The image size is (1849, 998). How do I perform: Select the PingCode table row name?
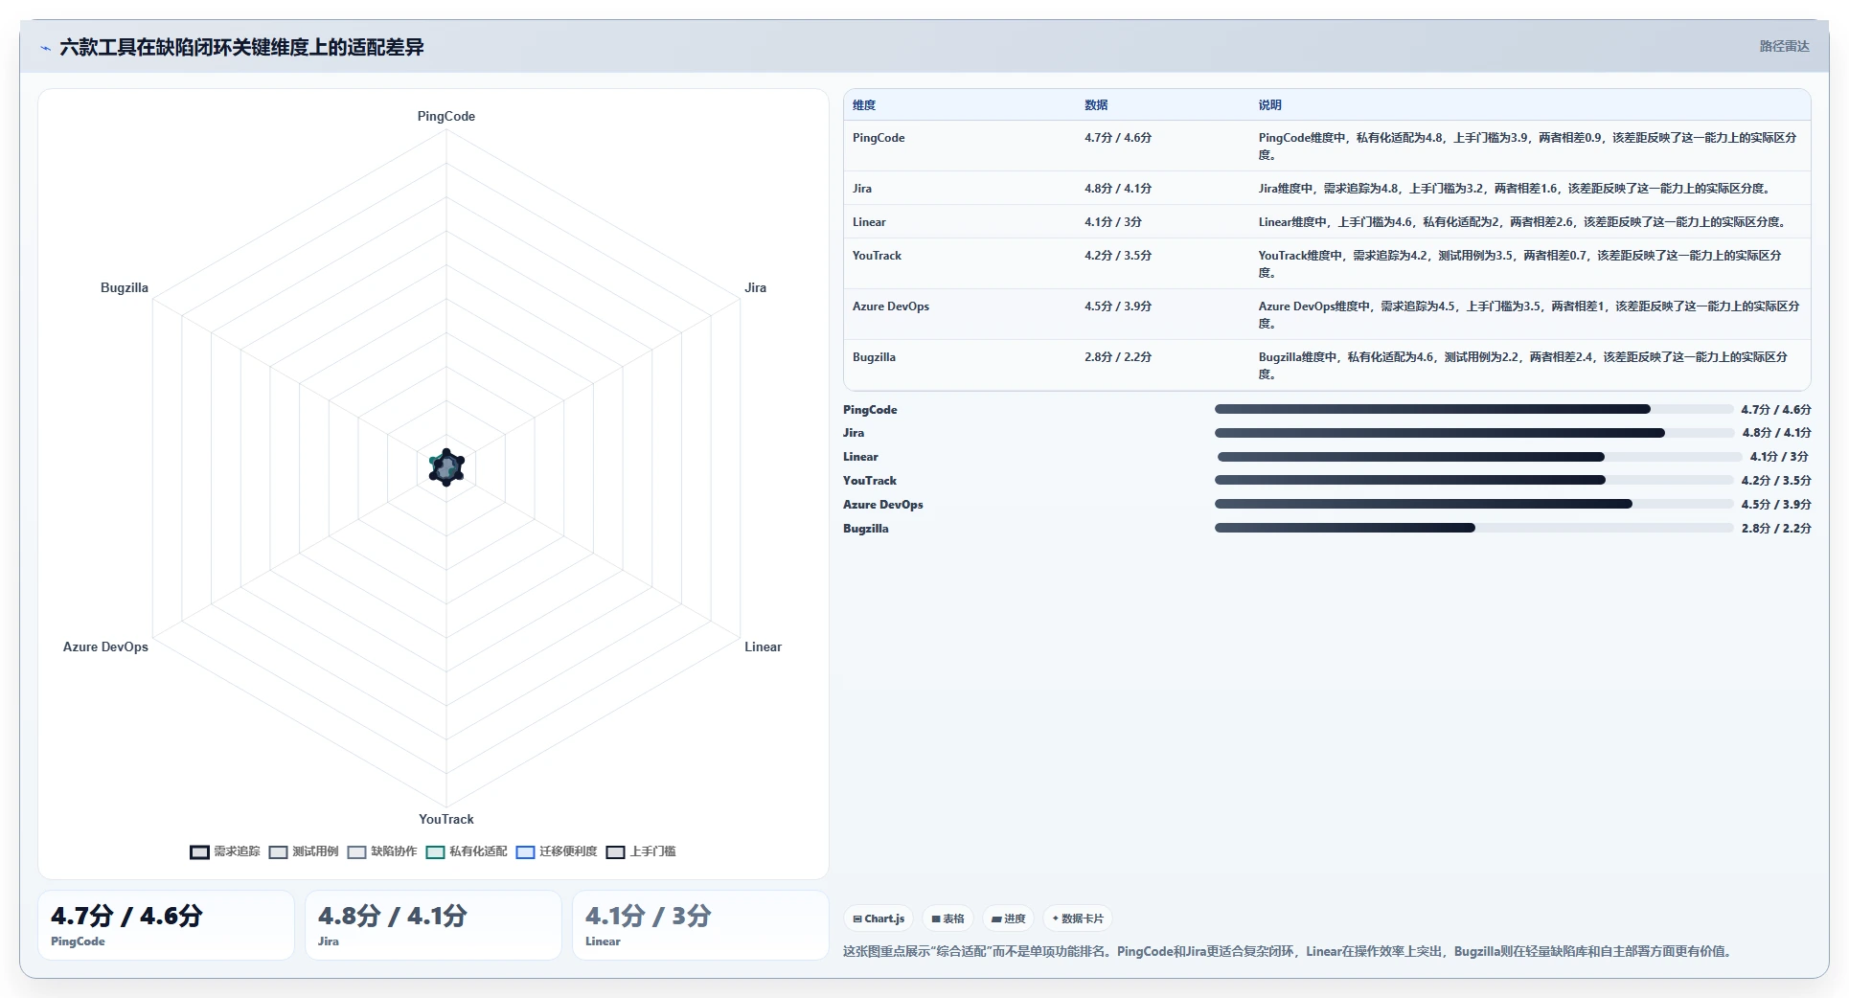(879, 138)
